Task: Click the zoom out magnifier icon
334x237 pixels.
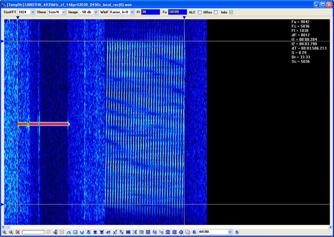Action: tap(11, 232)
